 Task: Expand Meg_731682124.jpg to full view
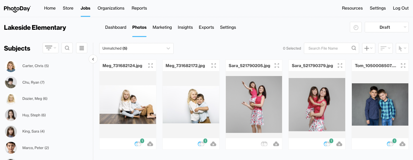coord(150,65)
